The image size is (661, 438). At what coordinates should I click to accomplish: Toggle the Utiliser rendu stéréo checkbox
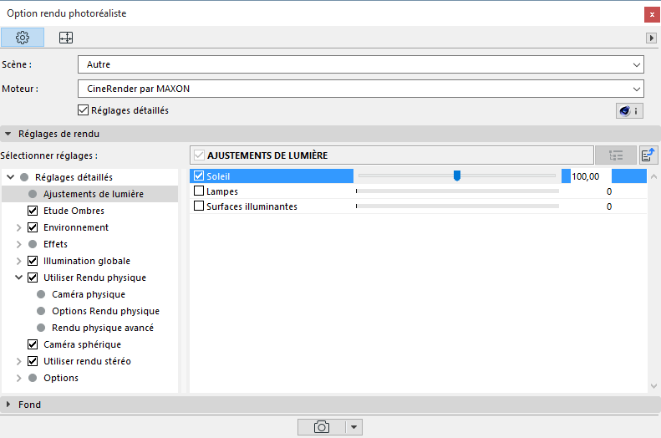tap(33, 361)
